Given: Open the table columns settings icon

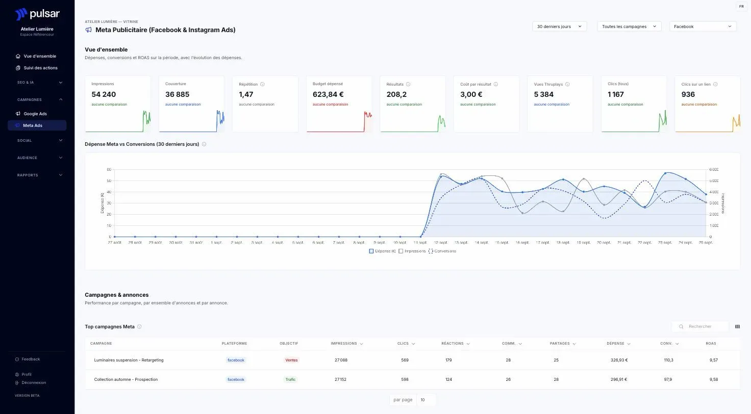Looking at the screenshot, I should pos(737,326).
